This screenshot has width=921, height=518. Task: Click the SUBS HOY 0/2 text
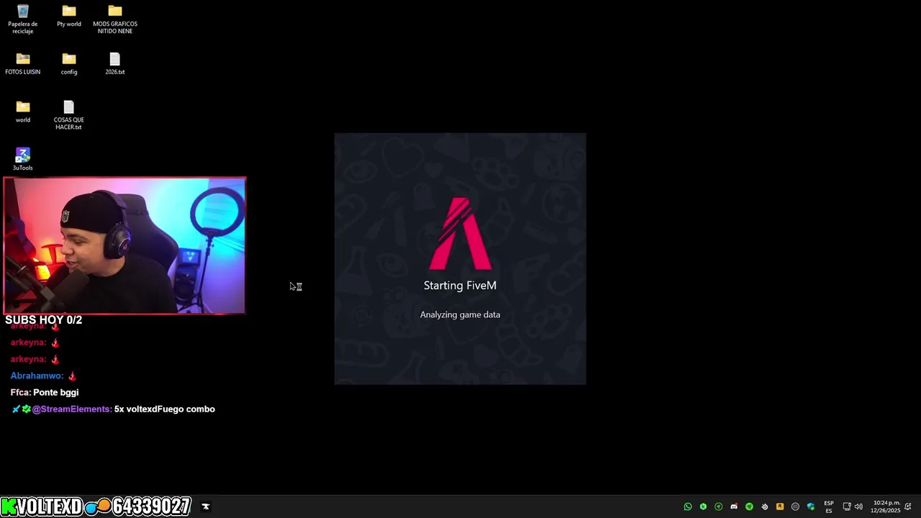point(44,319)
